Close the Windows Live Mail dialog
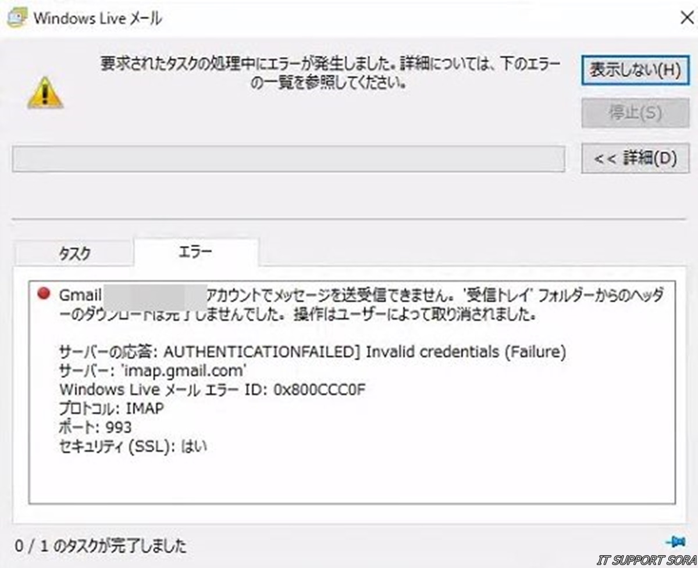The height and width of the screenshot is (568, 698). tap(686, 18)
